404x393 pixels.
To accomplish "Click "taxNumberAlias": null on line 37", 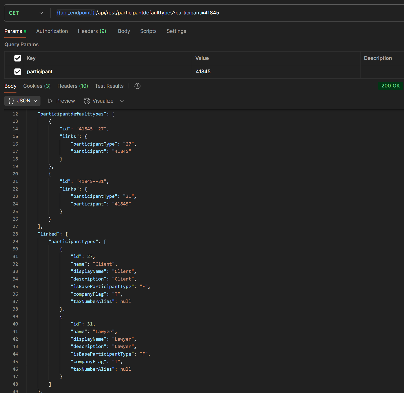I will pyautogui.click(x=101, y=302).
